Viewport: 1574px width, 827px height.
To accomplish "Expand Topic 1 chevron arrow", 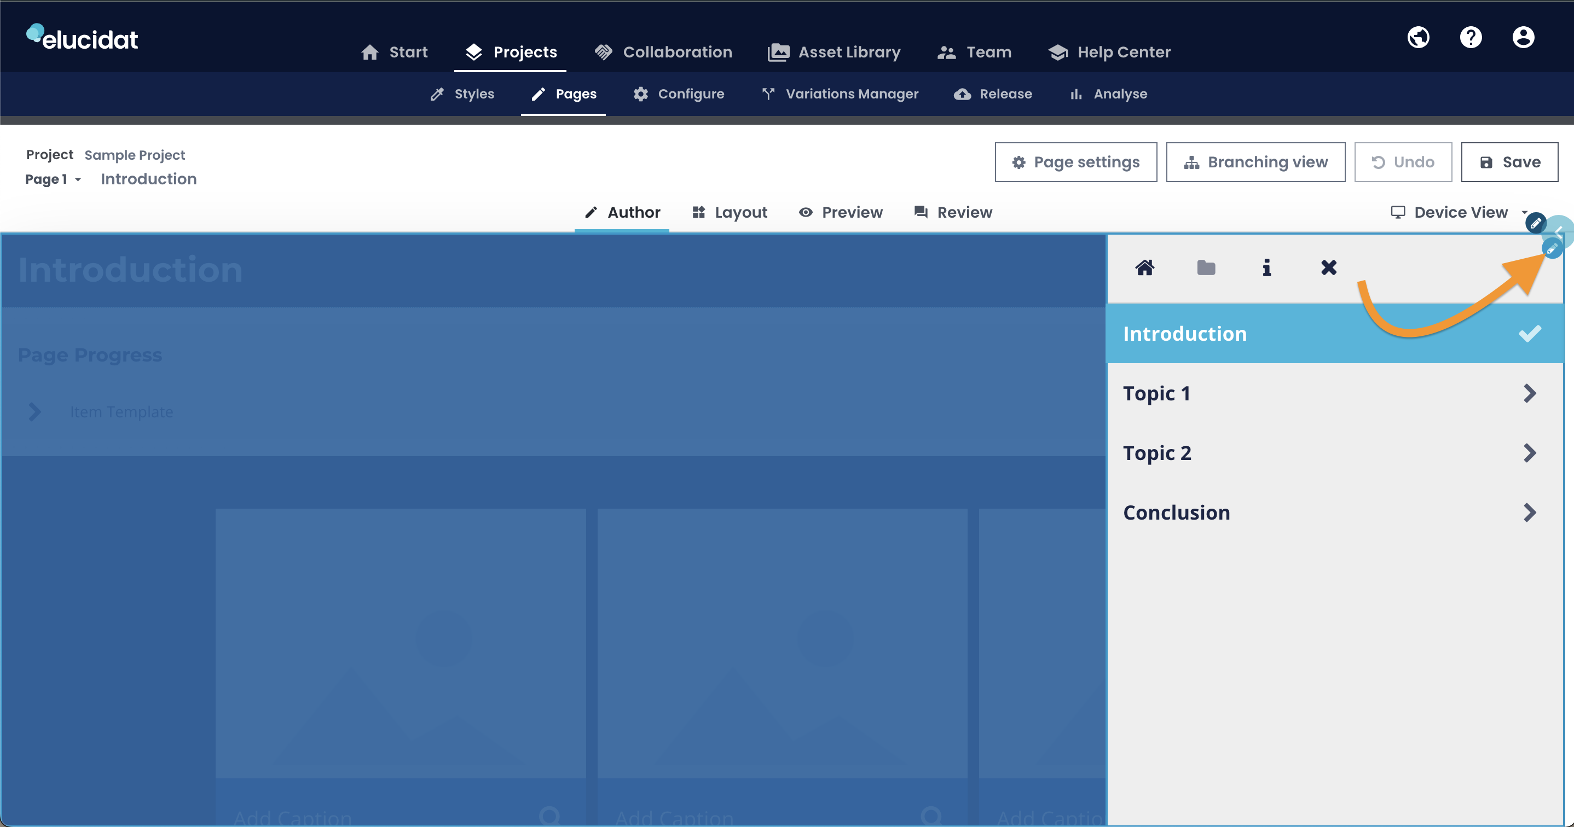I will coord(1529,393).
